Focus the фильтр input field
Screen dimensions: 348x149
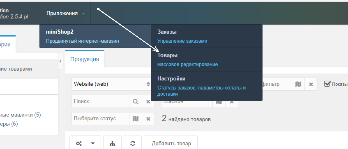277,84
